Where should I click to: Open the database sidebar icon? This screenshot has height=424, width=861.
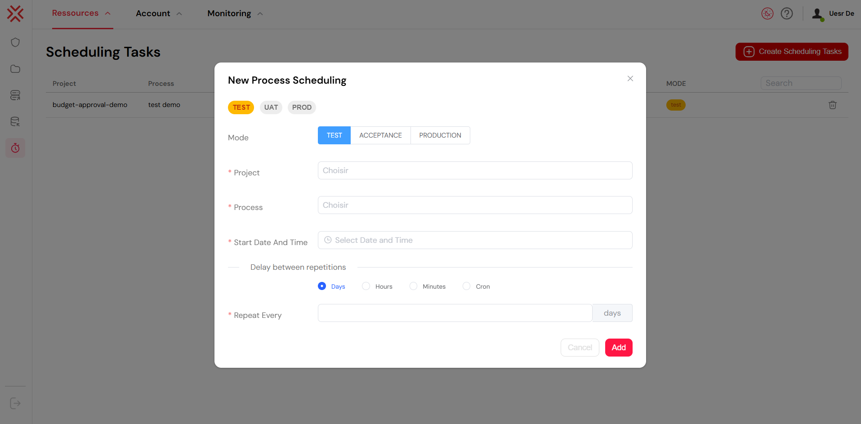tap(15, 121)
